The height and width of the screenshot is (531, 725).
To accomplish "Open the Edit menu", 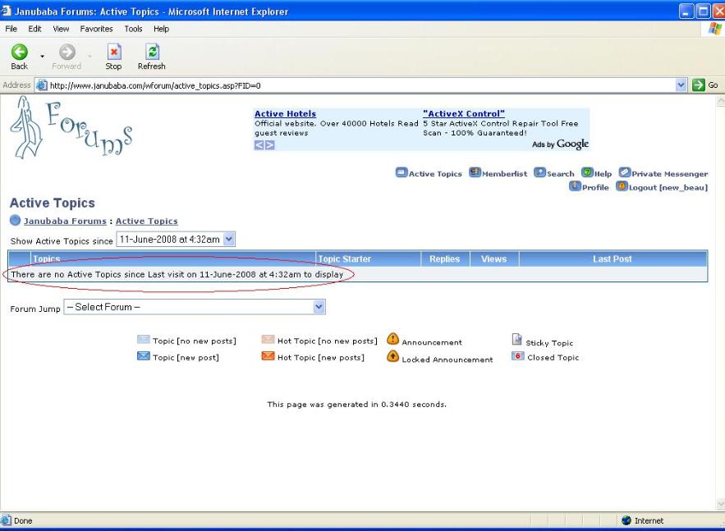I will (x=34, y=29).
